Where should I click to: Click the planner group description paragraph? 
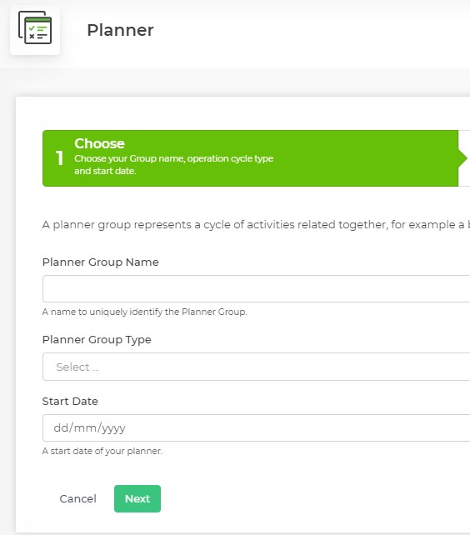256,224
